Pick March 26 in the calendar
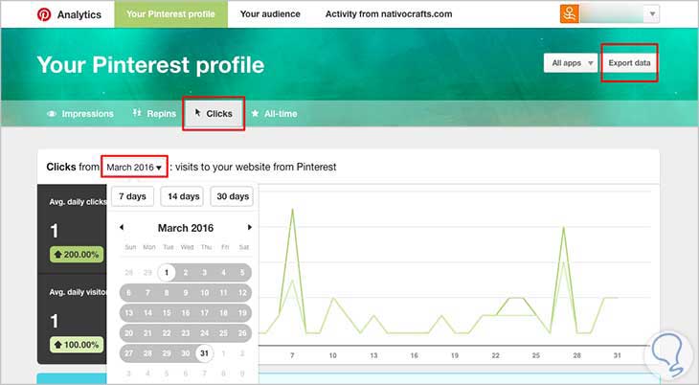Screen dimensions: 699x385 (242, 333)
